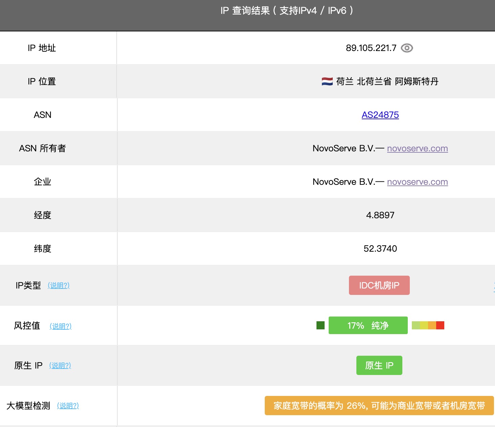Open 说明 link beside 大模型检测
Screen dimensions: 495x427
pos(68,406)
